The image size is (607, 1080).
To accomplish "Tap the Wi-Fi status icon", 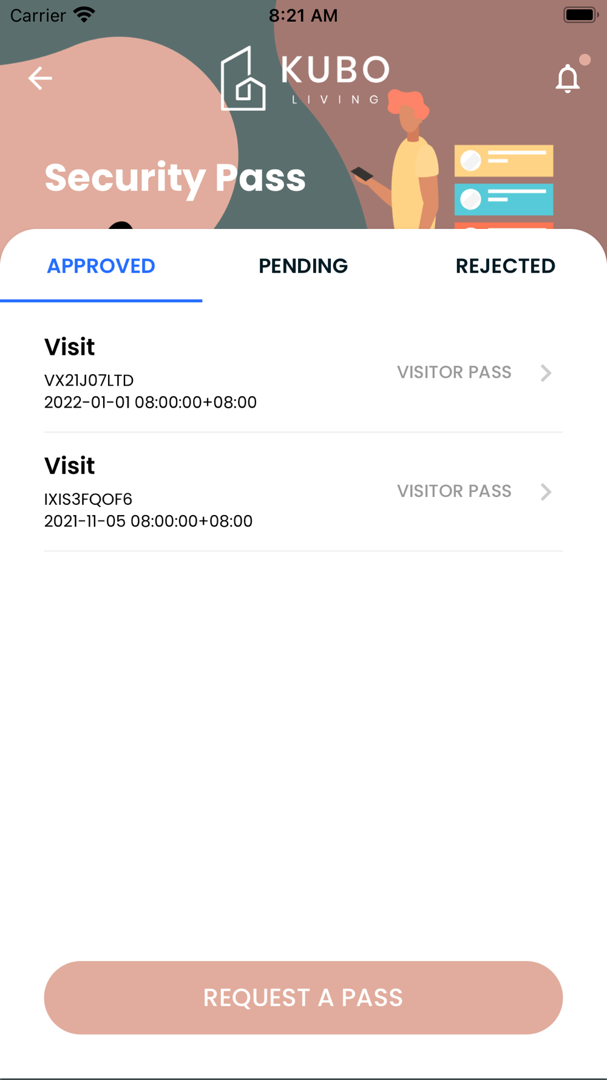I will (84, 15).
